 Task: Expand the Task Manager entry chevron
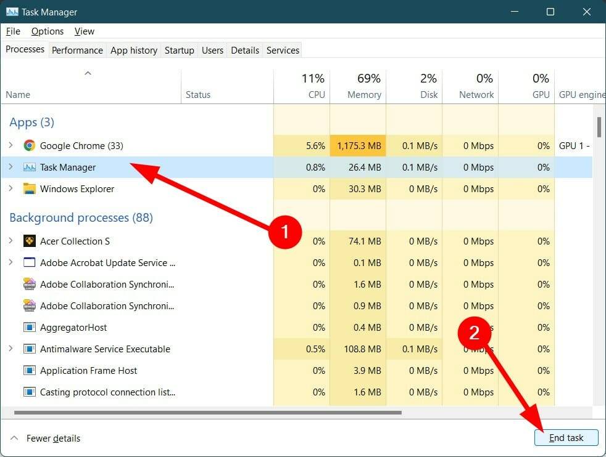click(x=10, y=168)
